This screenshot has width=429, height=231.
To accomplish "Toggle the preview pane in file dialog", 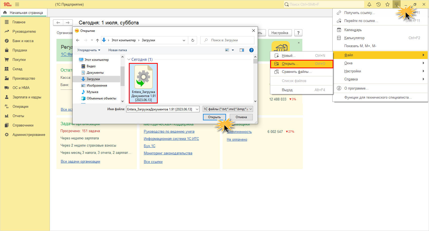I will click(x=242, y=50).
